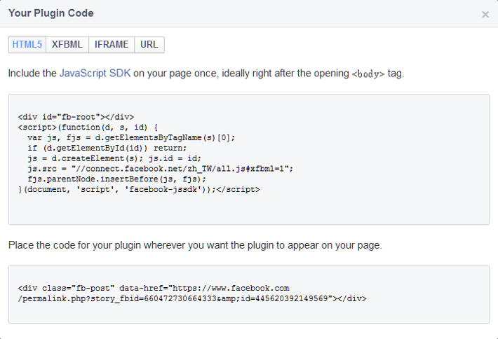The width and height of the screenshot is (498, 339).
Task: Click the getElementById return code line
Action: (107, 148)
